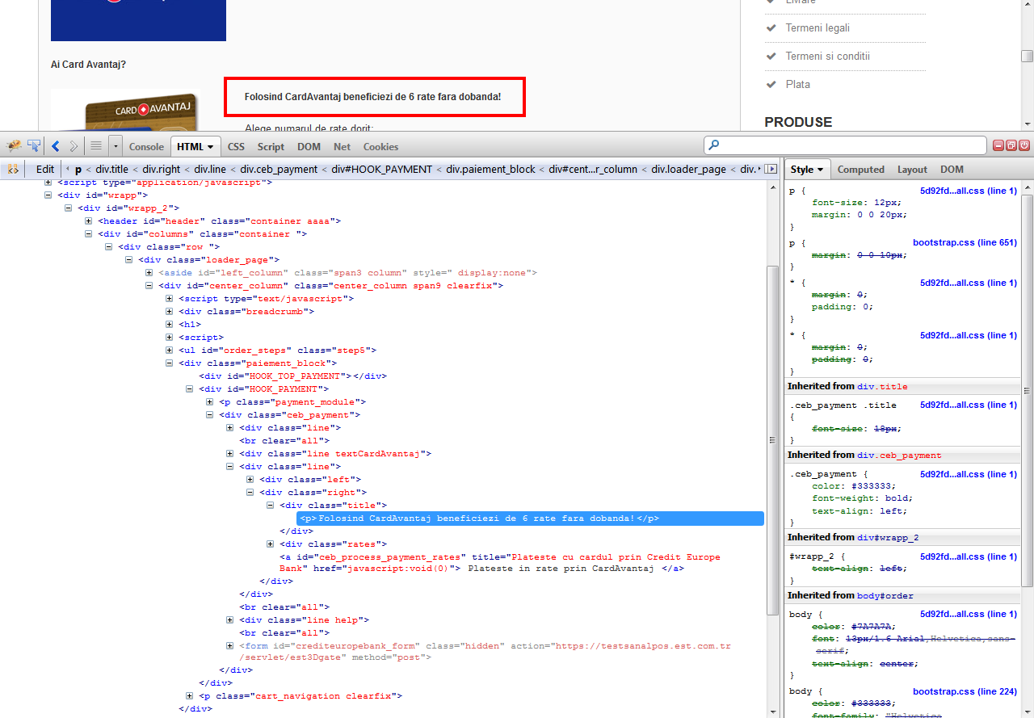Open the Termeni si conditii page link
Viewport: 1034px width, 718px height.
click(x=827, y=57)
